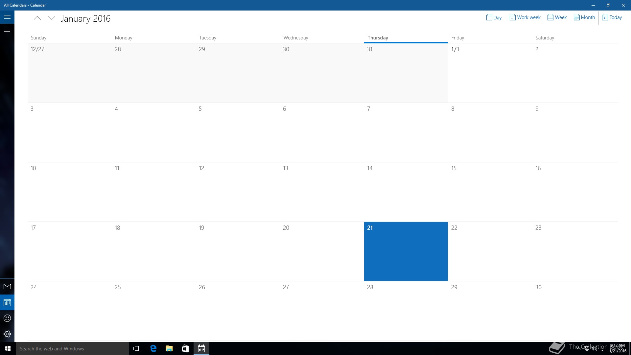Image resolution: width=631 pixels, height=355 pixels.
Task: Select January 15 date cell
Action: [490, 192]
